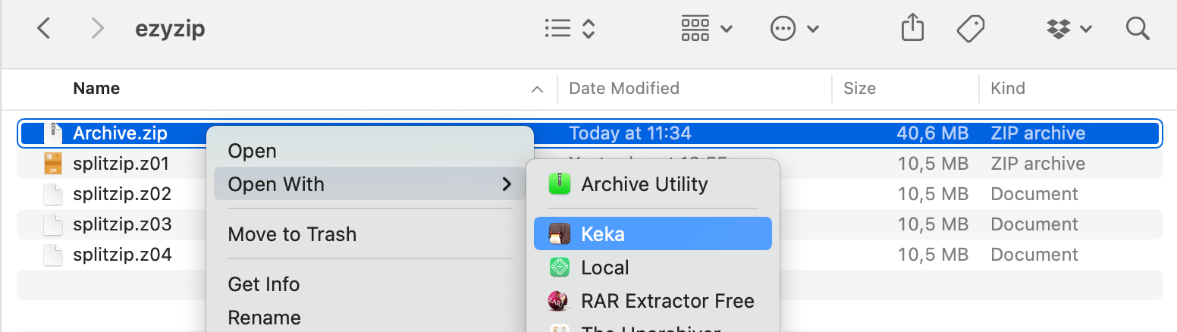The height and width of the screenshot is (332, 1177).
Task: Open the group-by grid dropdown
Action: point(706,29)
